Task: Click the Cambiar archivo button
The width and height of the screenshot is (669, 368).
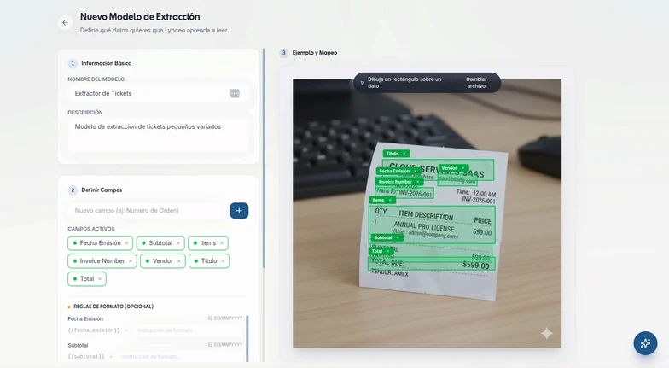Action: (476, 82)
